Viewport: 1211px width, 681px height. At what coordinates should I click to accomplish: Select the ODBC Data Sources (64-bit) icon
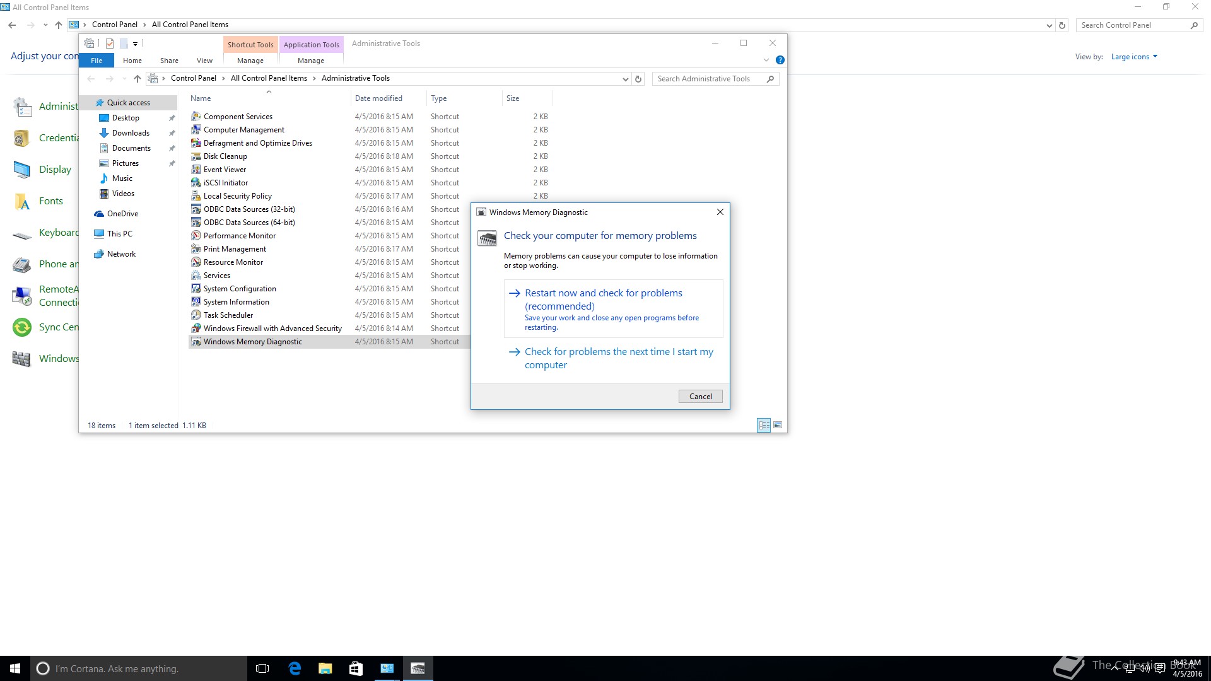[196, 222]
